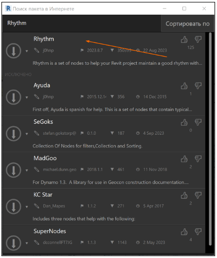Click the install arrow icon for SeGoks
This screenshot has width=217, height=258.
coord(14,134)
